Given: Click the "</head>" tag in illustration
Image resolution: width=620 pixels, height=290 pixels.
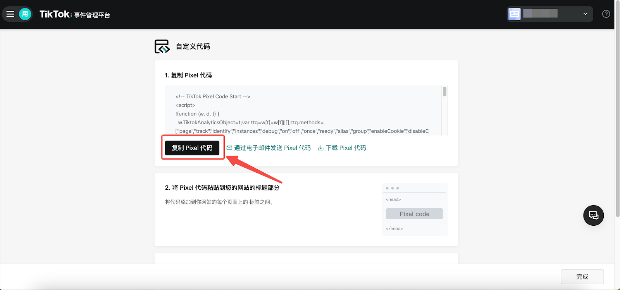Looking at the screenshot, I should pos(394,228).
